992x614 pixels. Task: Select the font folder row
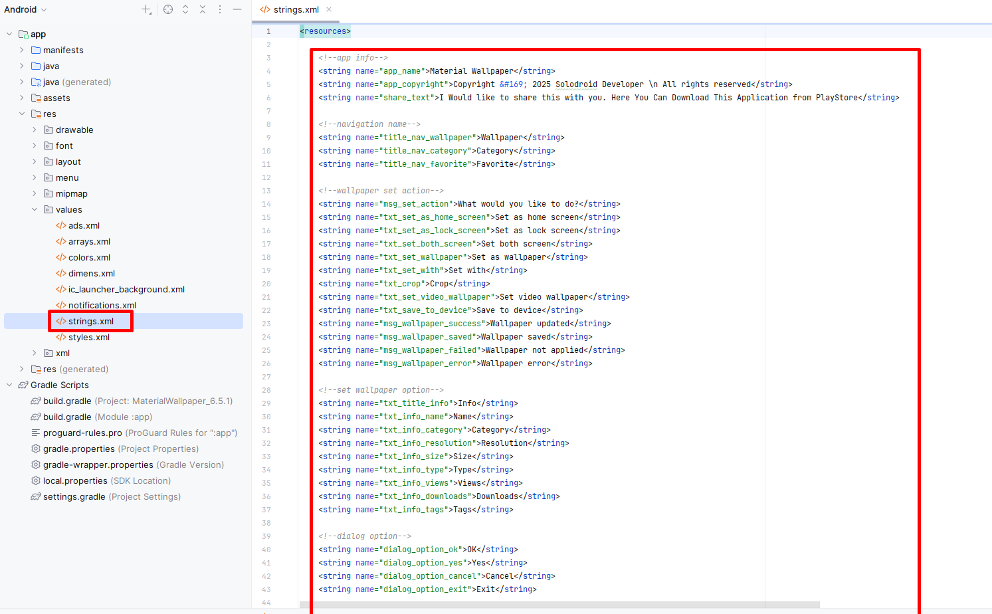coord(124,146)
